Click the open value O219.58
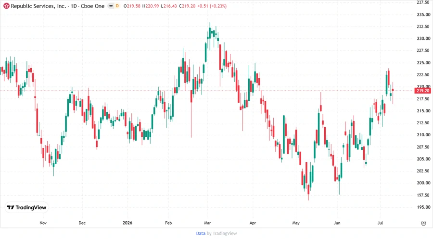The image size is (433, 239). (x=132, y=6)
